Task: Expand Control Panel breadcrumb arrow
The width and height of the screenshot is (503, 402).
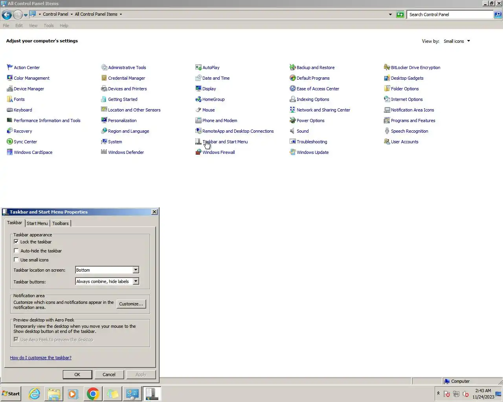Action: click(x=72, y=14)
